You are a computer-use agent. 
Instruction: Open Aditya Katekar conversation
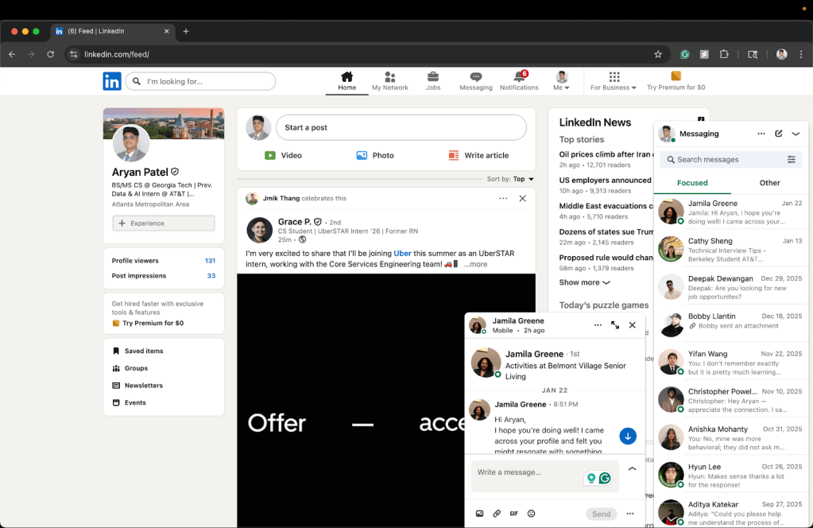(731, 512)
